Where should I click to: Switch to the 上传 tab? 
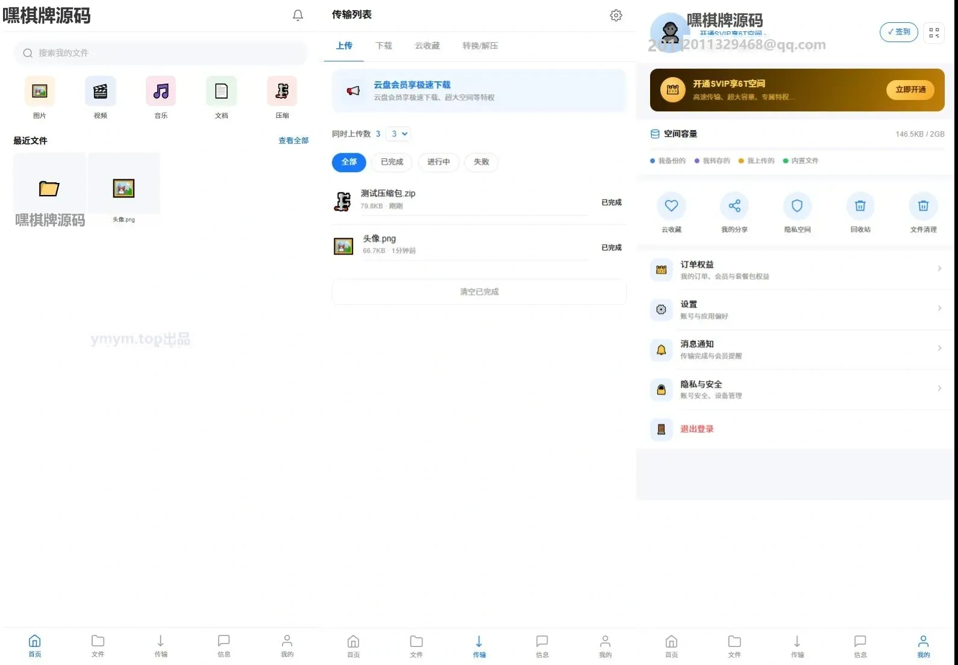344,46
